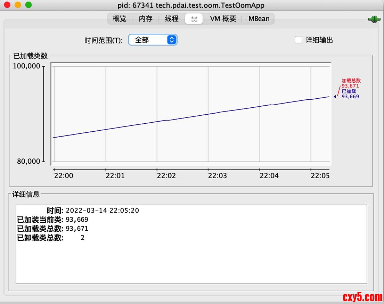
Task: Click the currently selected 类 tab
Action: 194,19
